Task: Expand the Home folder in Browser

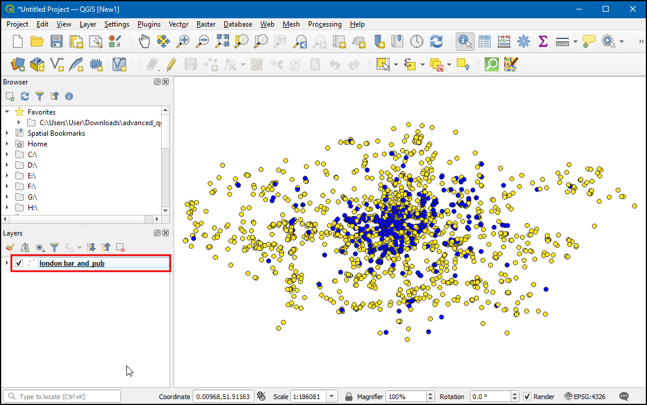Action: pyautogui.click(x=7, y=143)
